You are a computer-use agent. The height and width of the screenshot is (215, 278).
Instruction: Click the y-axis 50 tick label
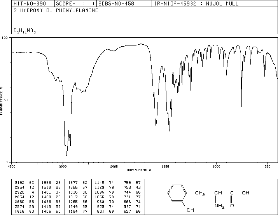point(6,100)
